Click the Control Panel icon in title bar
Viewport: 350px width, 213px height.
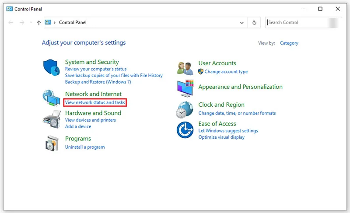click(x=9, y=9)
